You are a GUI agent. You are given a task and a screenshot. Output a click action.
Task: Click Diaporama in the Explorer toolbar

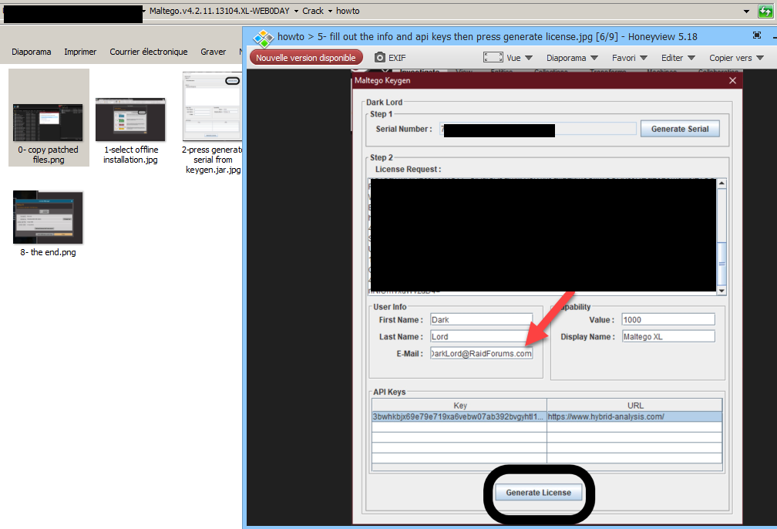pos(31,52)
